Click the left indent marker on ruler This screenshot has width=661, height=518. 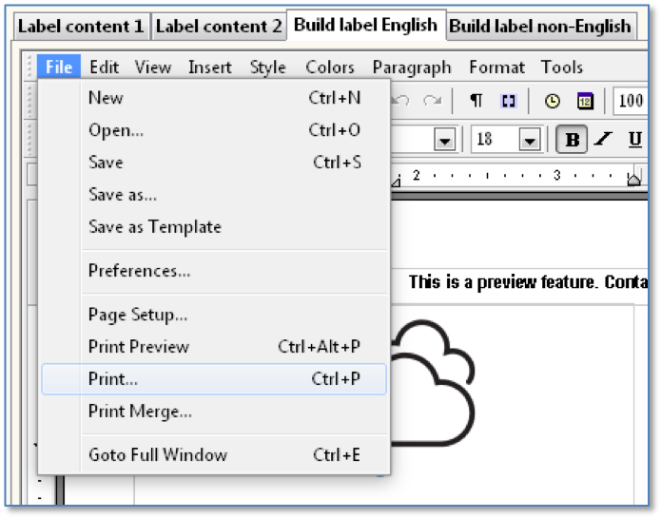396,182
